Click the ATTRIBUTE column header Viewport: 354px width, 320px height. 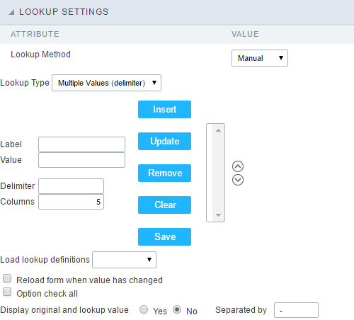click(35, 34)
